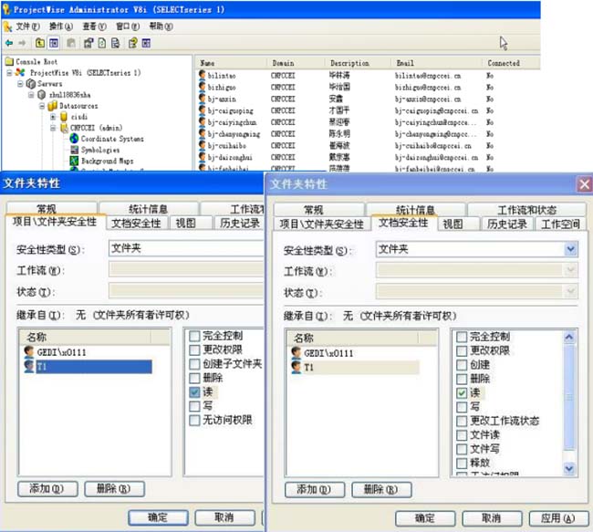Switch to 文档安全性 tab in left dialog
The height and width of the screenshot is (532, 593).
tap(136, 224)
